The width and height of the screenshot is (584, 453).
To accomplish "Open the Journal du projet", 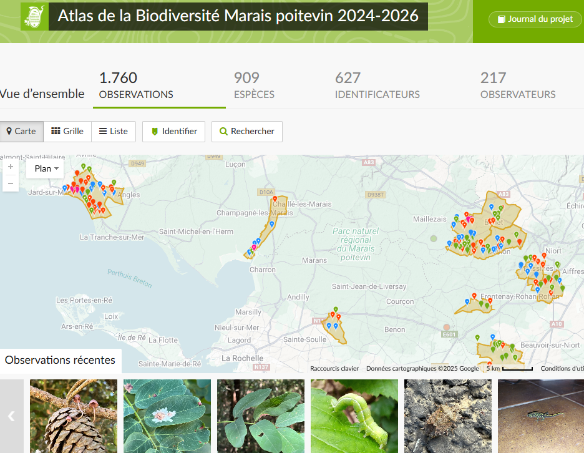I will coord(535,19).
